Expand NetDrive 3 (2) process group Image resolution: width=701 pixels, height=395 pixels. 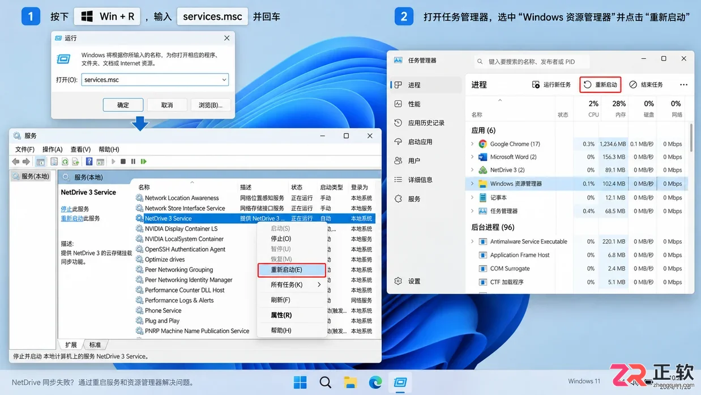(x=472, y=170)
